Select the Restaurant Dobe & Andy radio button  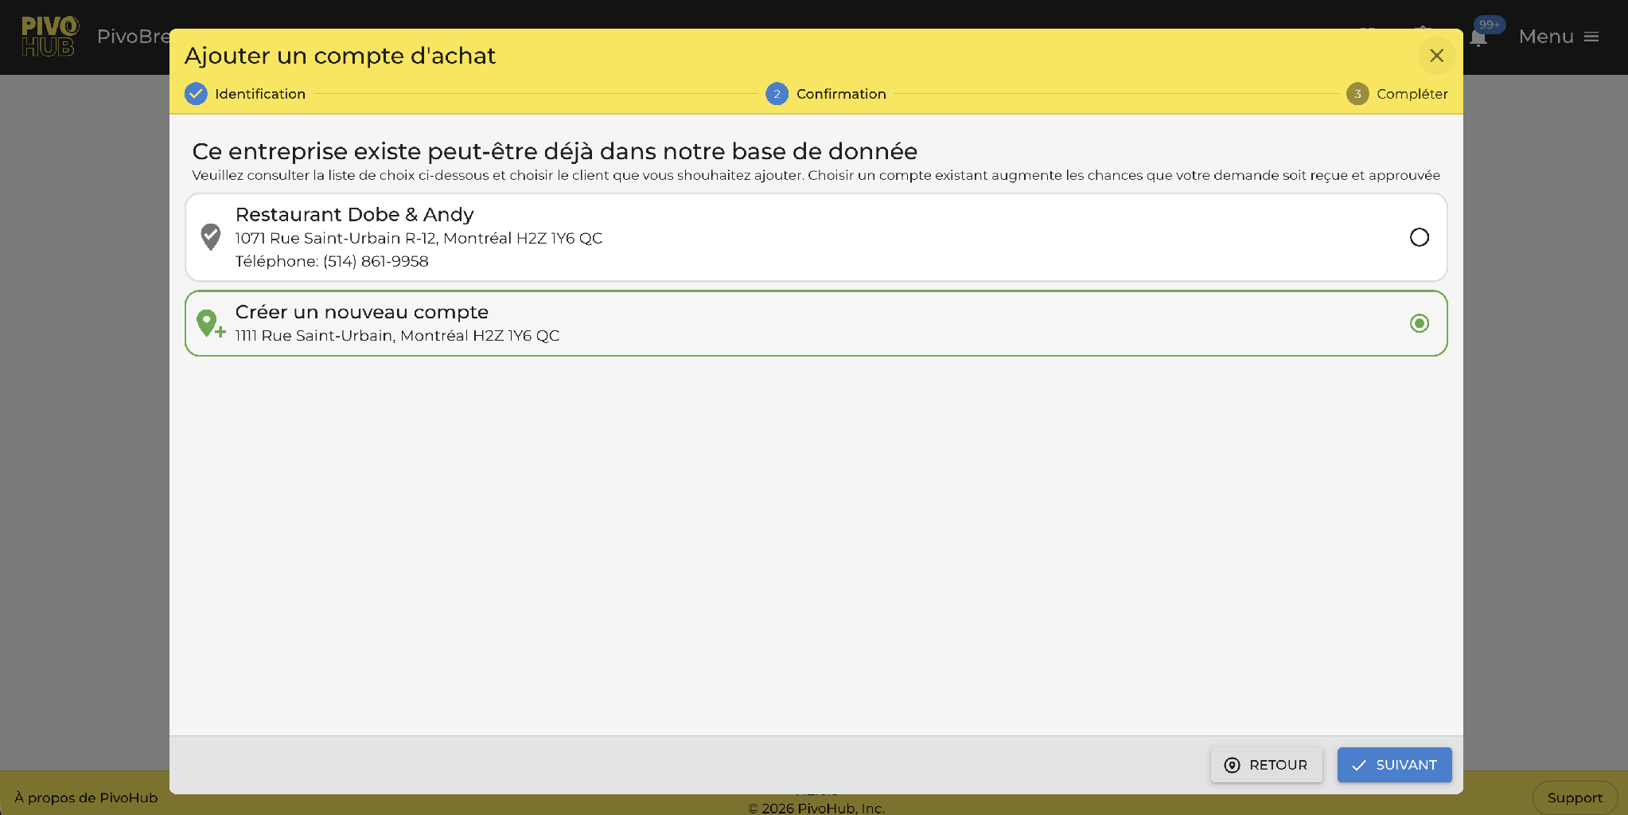point(1419,237)
